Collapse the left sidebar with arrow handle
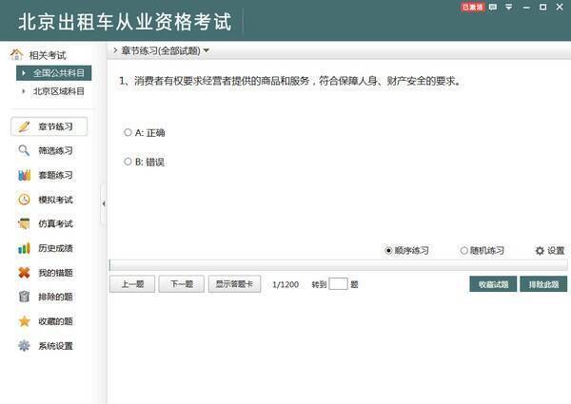Viewport: 571px width, 404px height. click(x=104, y=203)
